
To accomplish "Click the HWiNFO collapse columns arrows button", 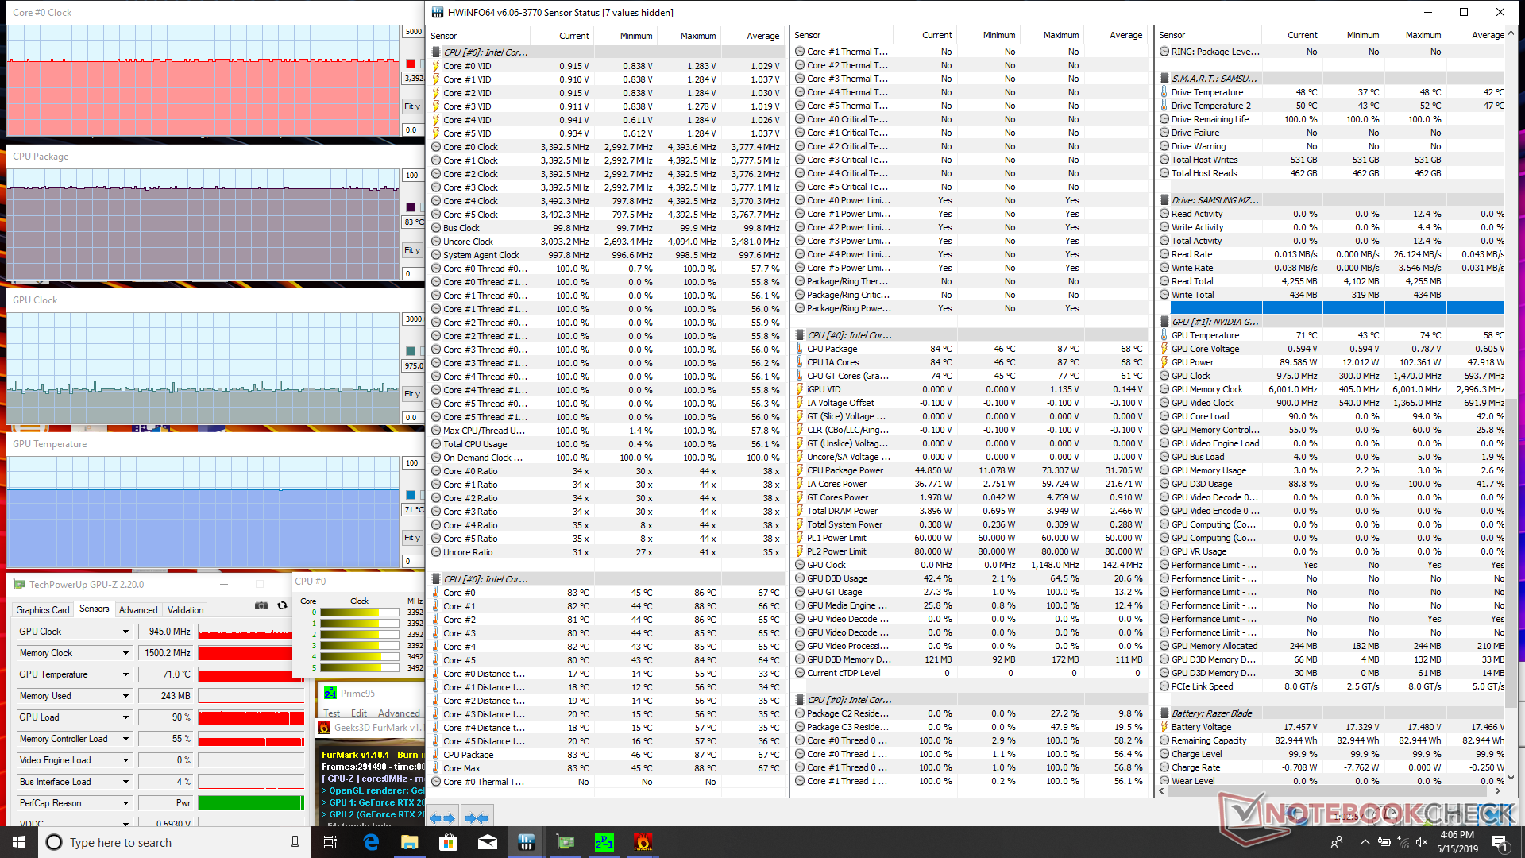I will 477,817.
